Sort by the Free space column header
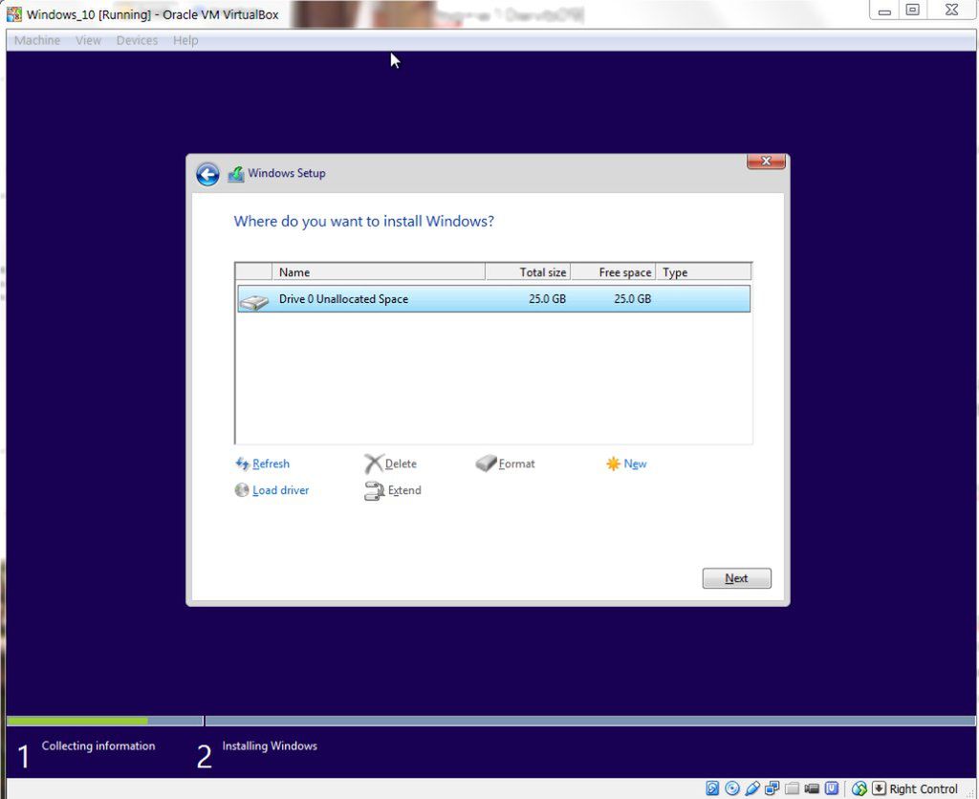This screenshot has height=799, width=979. (613, 272)
